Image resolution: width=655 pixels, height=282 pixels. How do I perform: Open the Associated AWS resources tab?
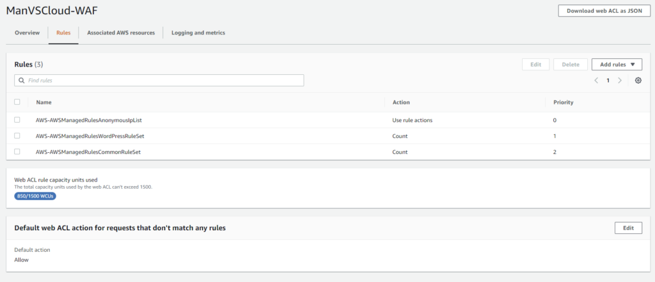coord(121,33)
